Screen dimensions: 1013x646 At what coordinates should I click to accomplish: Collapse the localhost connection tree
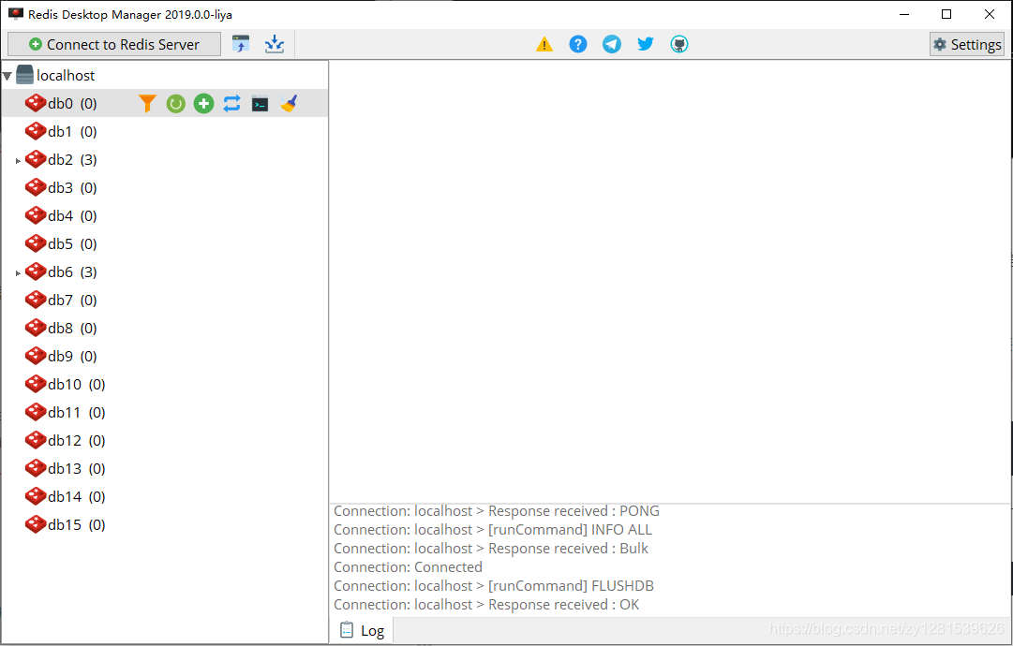pos(7,76)
